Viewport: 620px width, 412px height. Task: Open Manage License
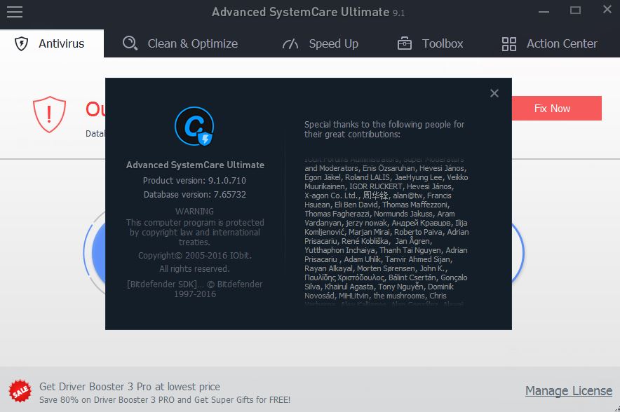tap(569, 391)
